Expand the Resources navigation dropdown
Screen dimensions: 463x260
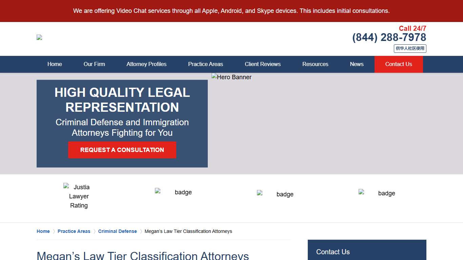(315, 64)
